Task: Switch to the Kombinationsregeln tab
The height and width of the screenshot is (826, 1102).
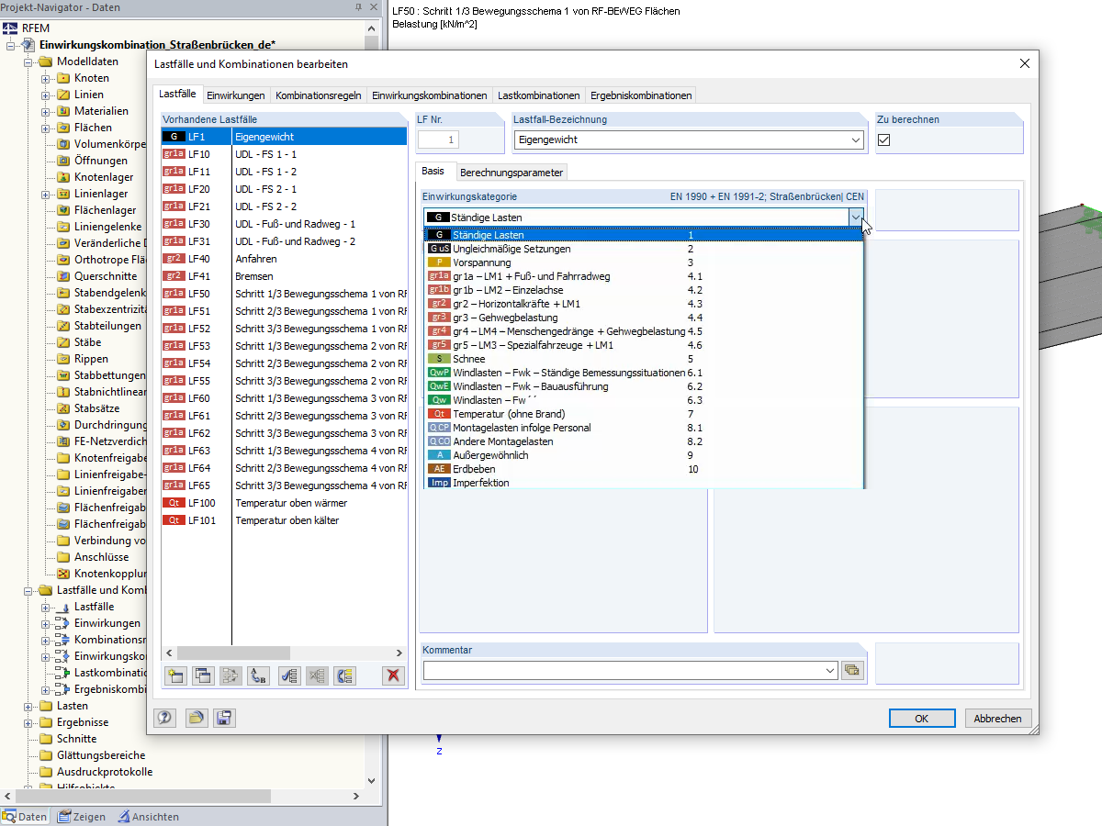Action: tap(318, 95)
